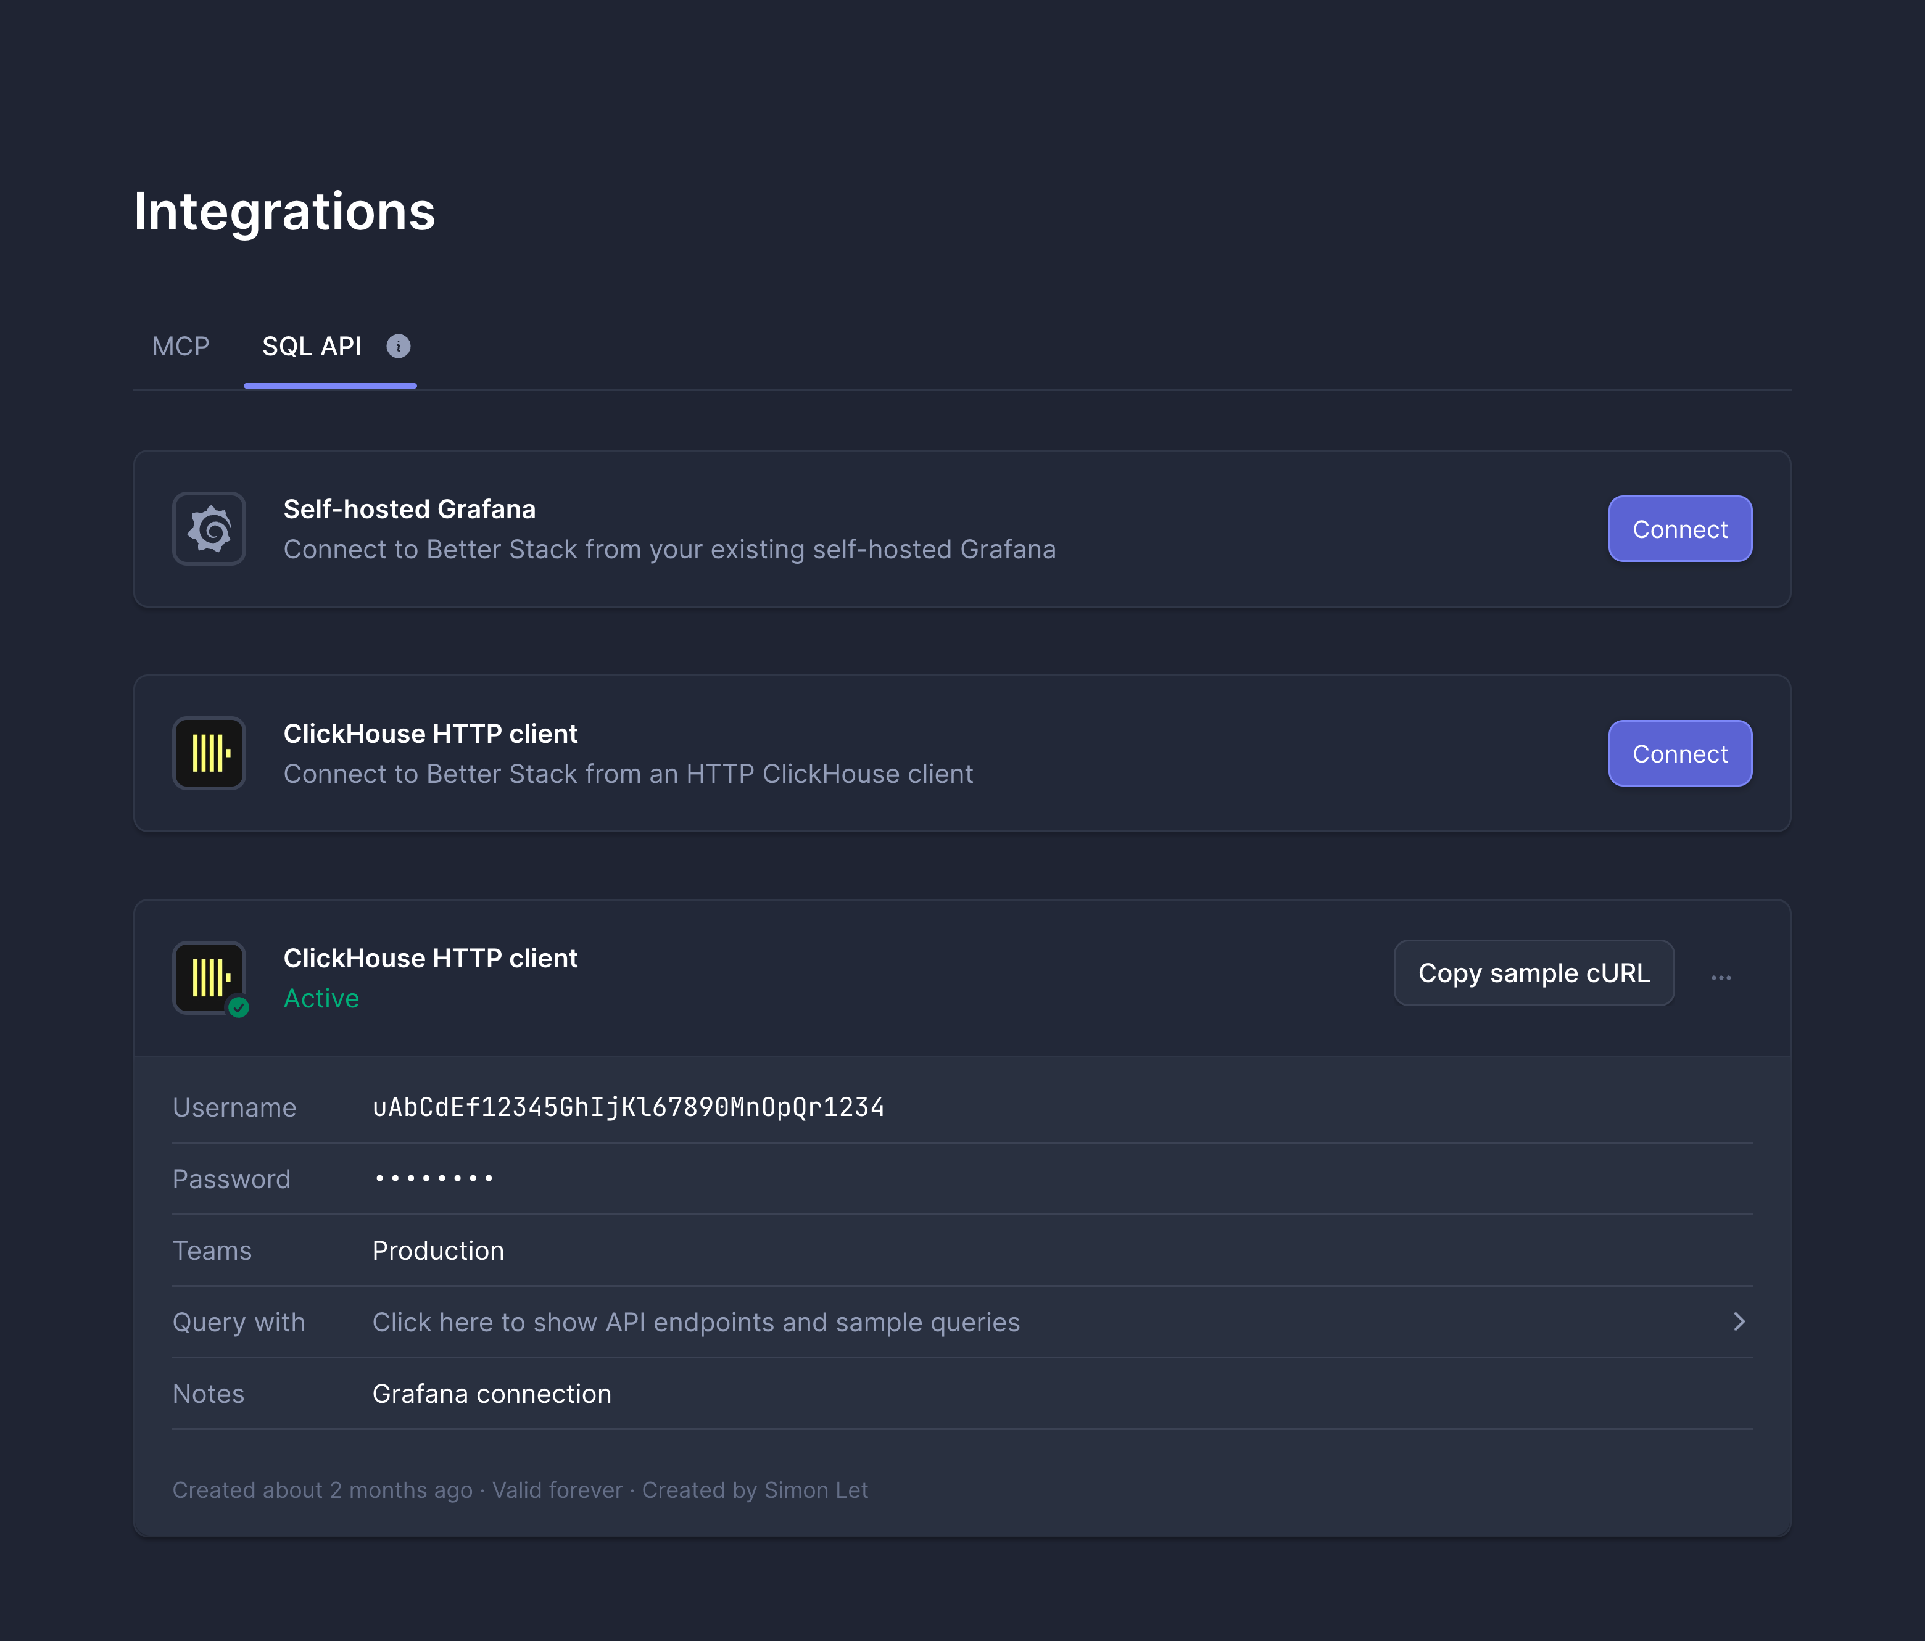Click the Username field label
The image size is (1925, 1641).
(234, 1108)
